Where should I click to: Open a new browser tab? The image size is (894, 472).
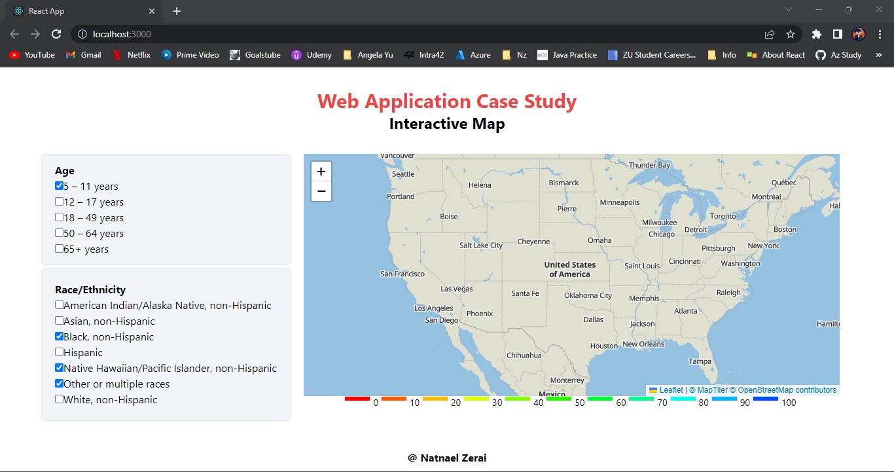[175, 10]
